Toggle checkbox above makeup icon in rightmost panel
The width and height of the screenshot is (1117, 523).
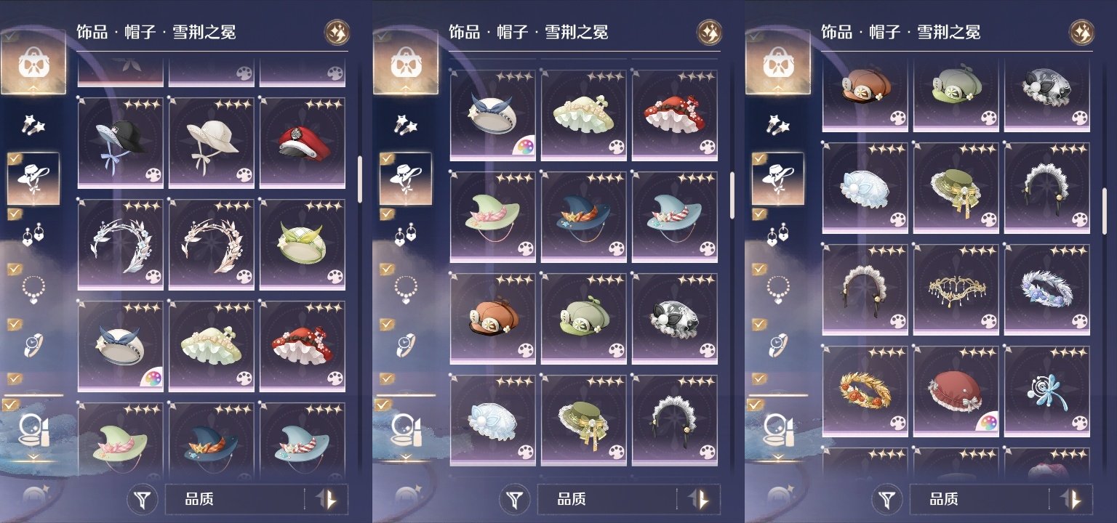(757, 405)
